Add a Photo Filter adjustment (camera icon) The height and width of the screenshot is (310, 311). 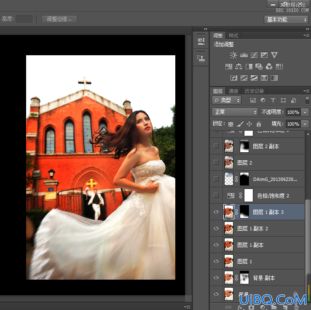click(x=259, y=66)
